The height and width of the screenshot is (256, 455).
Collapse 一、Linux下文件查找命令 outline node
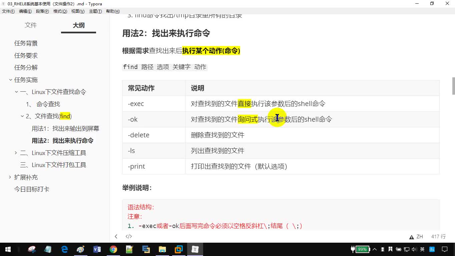[x=16, y=92]
